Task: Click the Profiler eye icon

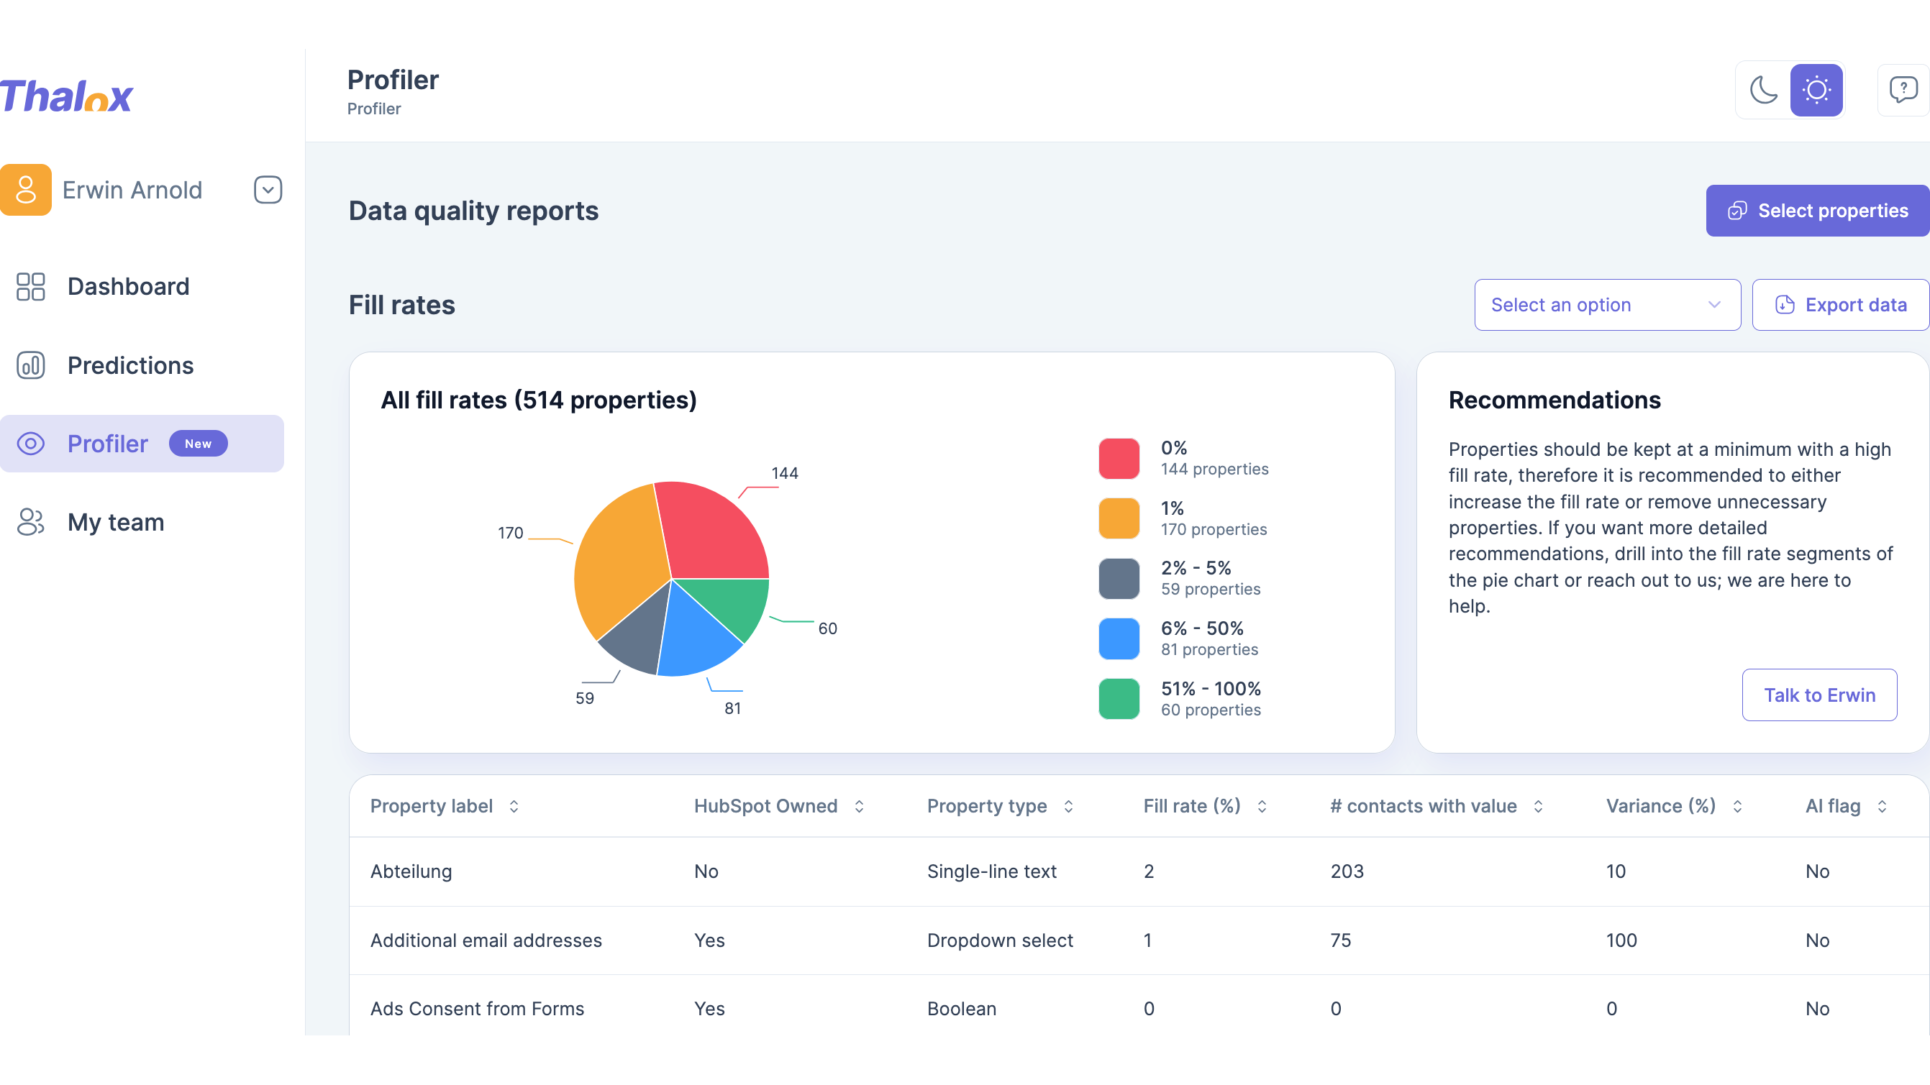Action: (31, 444)
